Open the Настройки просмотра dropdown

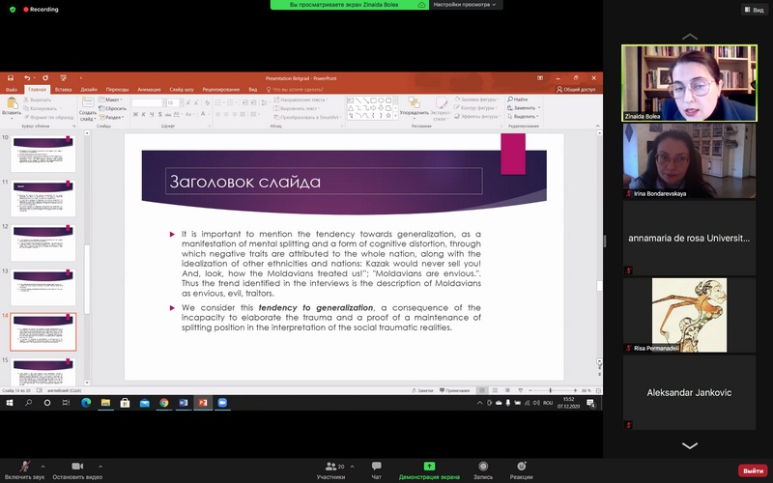pos(466,5)
